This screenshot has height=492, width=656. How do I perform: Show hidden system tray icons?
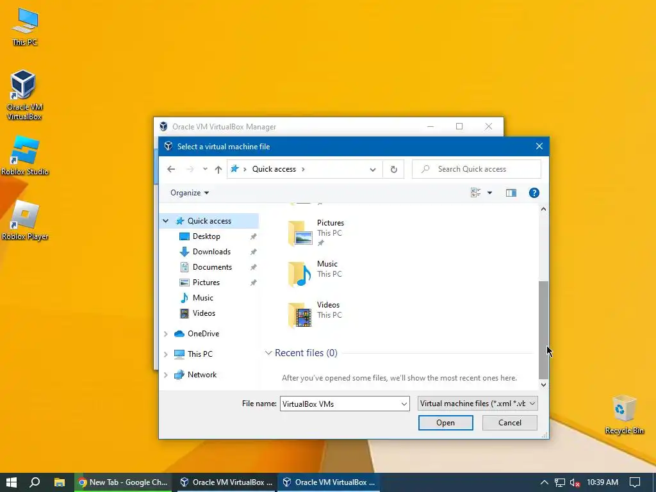click(x=544, y=482)
